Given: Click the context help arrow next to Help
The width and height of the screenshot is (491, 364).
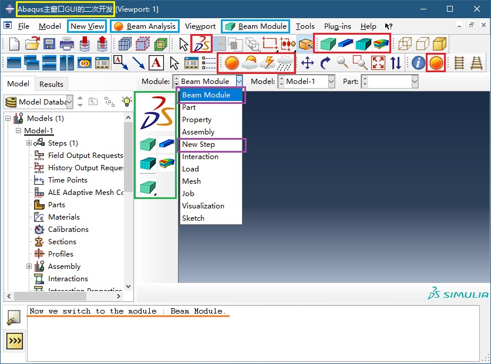Looking at the screenshot, I should click(388, 26).
